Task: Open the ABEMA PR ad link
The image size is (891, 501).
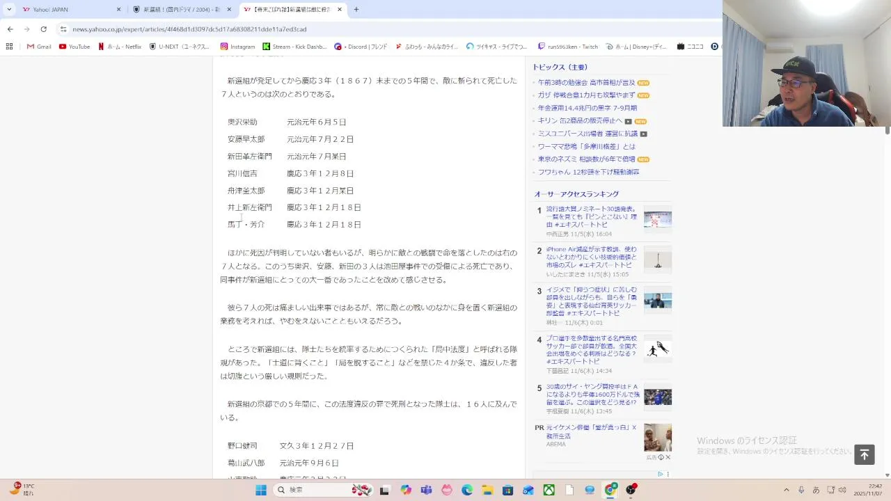Action: (x=591, y=431)
